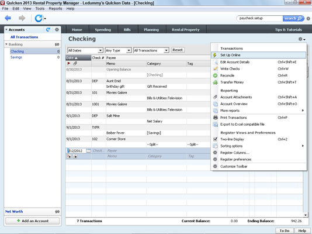The image size is (312, 234).
Task: Collapse the Accounts bar triangle
Action: [6, 30]
